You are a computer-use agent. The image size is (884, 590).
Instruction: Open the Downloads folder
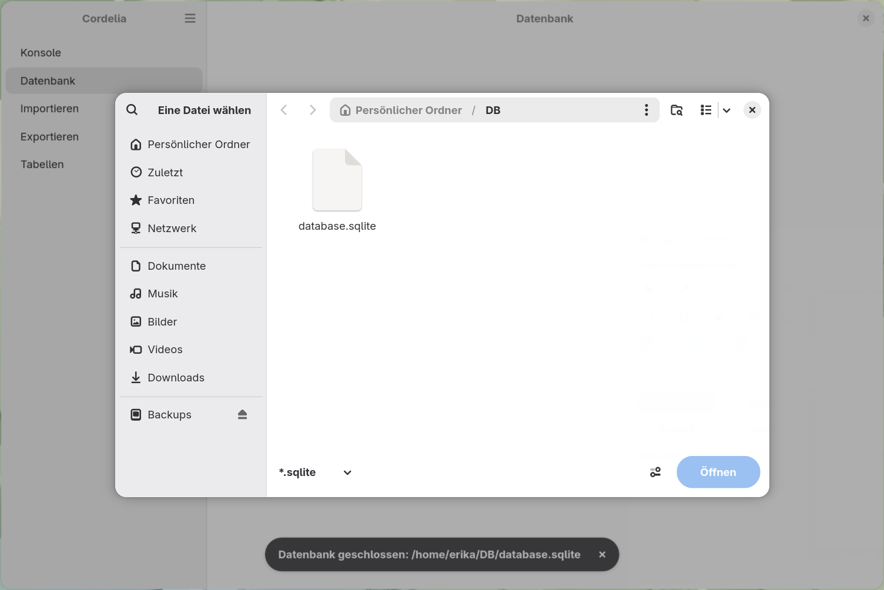point(191,378)
